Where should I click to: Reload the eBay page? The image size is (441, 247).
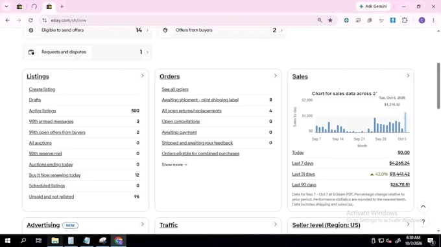(30, 21)
